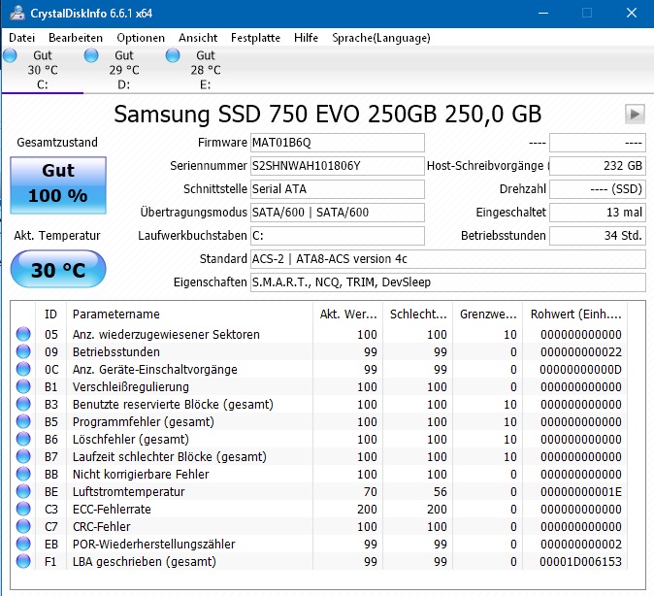Open the Hilfe menu

[306, 38]
